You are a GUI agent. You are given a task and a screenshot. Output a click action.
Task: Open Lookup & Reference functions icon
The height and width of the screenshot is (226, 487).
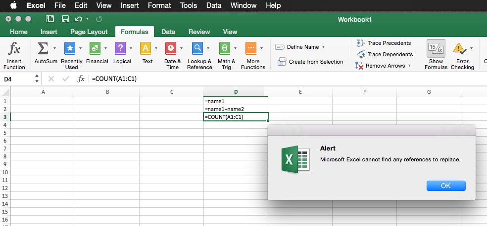pos(197,49)
